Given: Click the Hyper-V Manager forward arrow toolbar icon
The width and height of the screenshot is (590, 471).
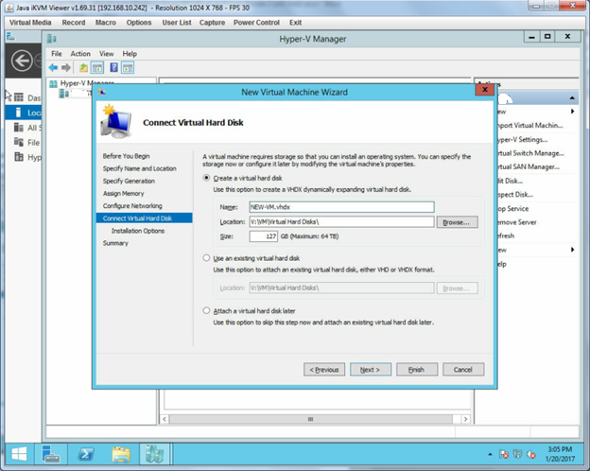Looking at the screenshot, I should pos(66,68).
